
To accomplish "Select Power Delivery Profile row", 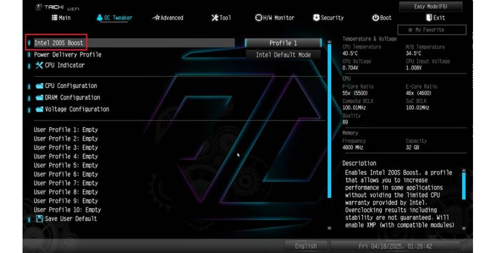I will (x=68, y=54).
